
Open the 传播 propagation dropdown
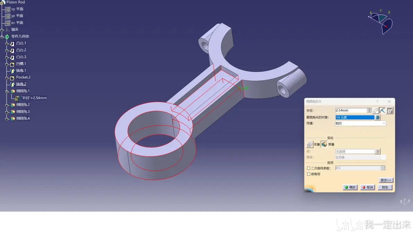(x=360, y=123)
